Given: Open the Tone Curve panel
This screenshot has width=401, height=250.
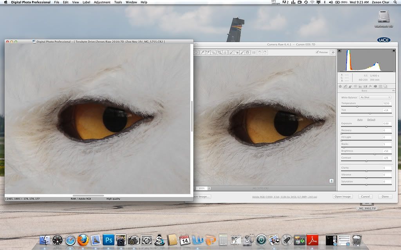Looking at the screenshot, I should coord(345,86).
